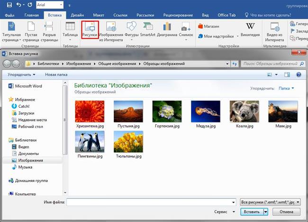Switch to the Рецензирование tab
Screen dimensions: 308x222
(x=178, y=15)
